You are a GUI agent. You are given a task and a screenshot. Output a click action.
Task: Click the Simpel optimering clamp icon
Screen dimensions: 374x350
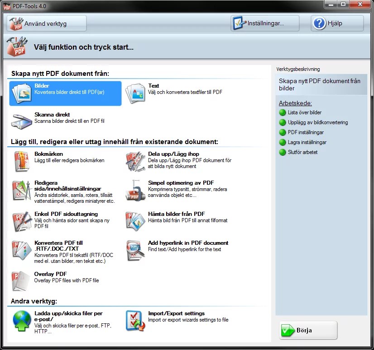pyautogui.click(x=135, y=191)
